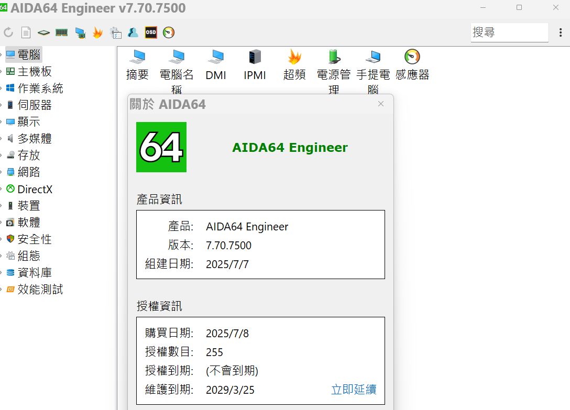Click the 產品資訊 section heading
This screenshot has width=570, height=410.
pos(159,199)
